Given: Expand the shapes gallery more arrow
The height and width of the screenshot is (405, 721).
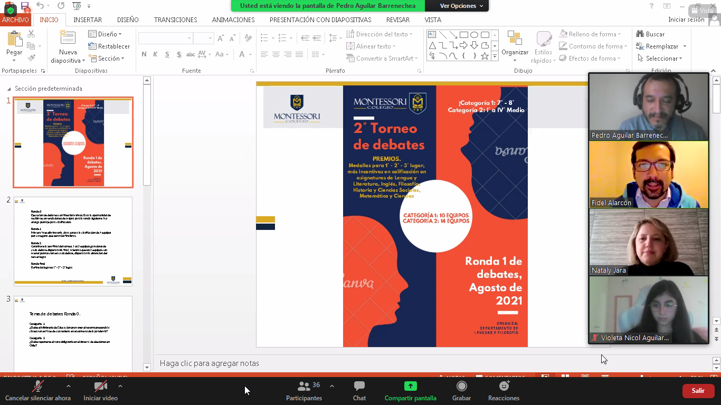Looking at the screenshot, I should point(495,56).
